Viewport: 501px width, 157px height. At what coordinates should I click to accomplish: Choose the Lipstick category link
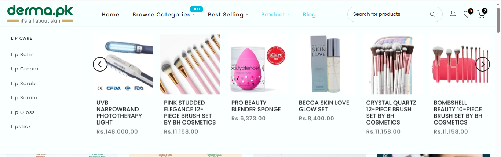point(21,127)
